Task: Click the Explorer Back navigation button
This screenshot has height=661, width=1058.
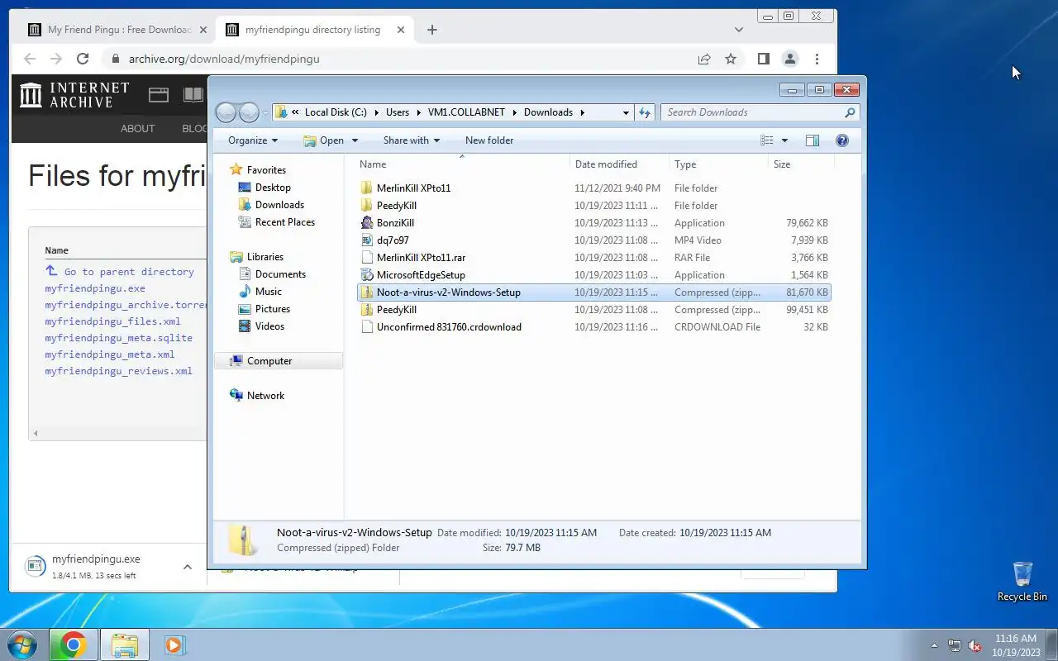Action: 226,112
